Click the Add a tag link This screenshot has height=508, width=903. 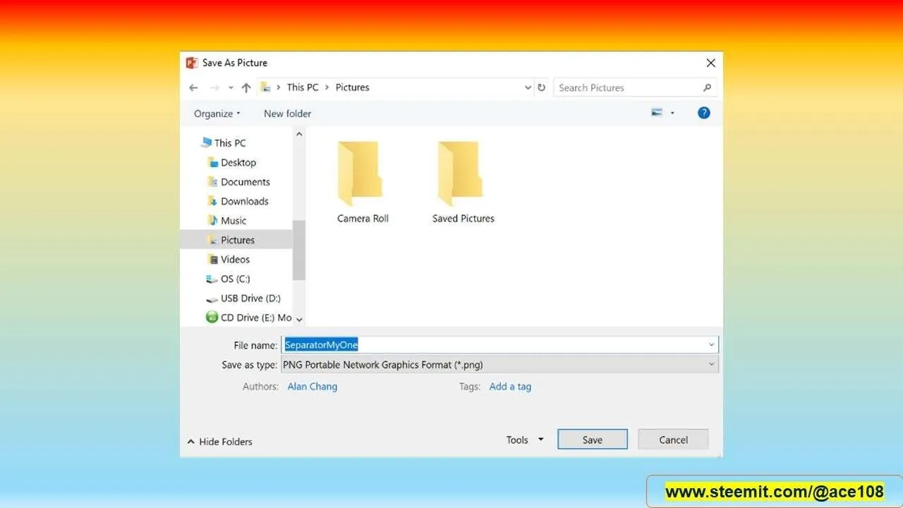click(510, 387)
